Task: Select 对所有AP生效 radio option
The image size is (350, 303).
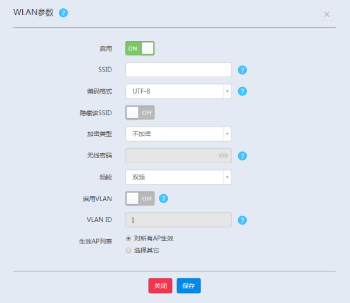Action: (x=128, y=238)
